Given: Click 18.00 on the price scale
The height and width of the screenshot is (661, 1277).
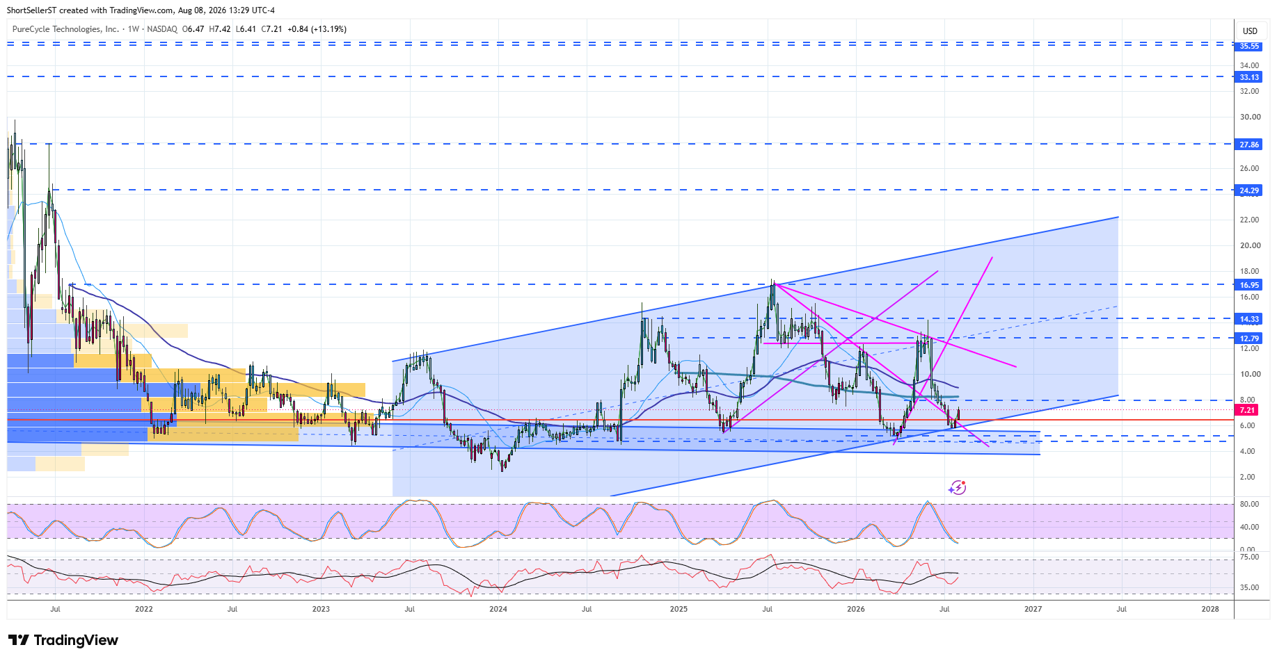Looking at the screenshot, I should [x=1249, y=271].
